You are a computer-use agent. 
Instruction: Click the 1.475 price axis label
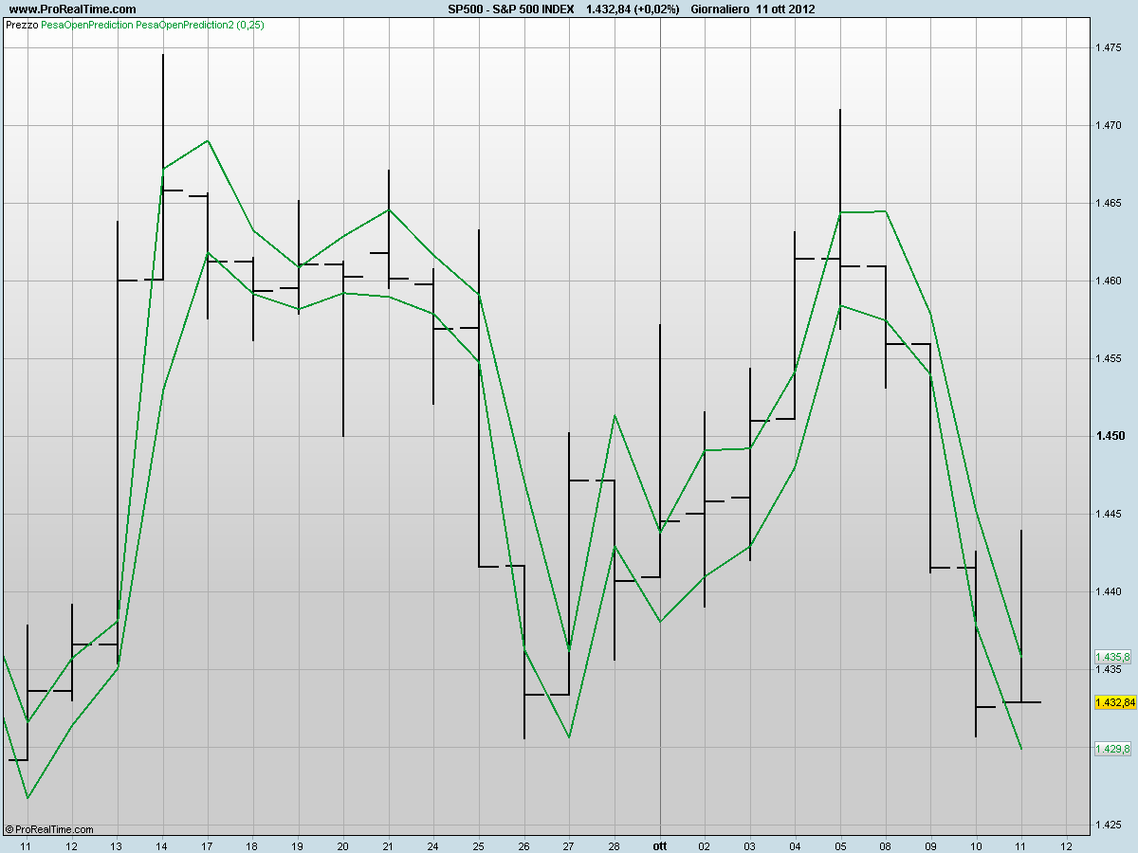[x=1109, y=47]
